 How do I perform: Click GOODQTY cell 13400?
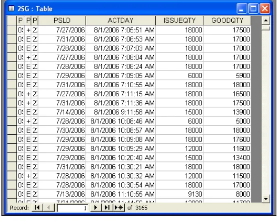[227, 158]
